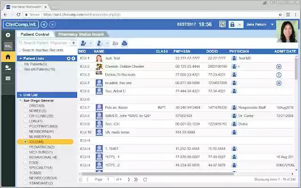Click the admit patient toolbar icon
The width and height of the screenshot is (301, 188).
[83, 43]
